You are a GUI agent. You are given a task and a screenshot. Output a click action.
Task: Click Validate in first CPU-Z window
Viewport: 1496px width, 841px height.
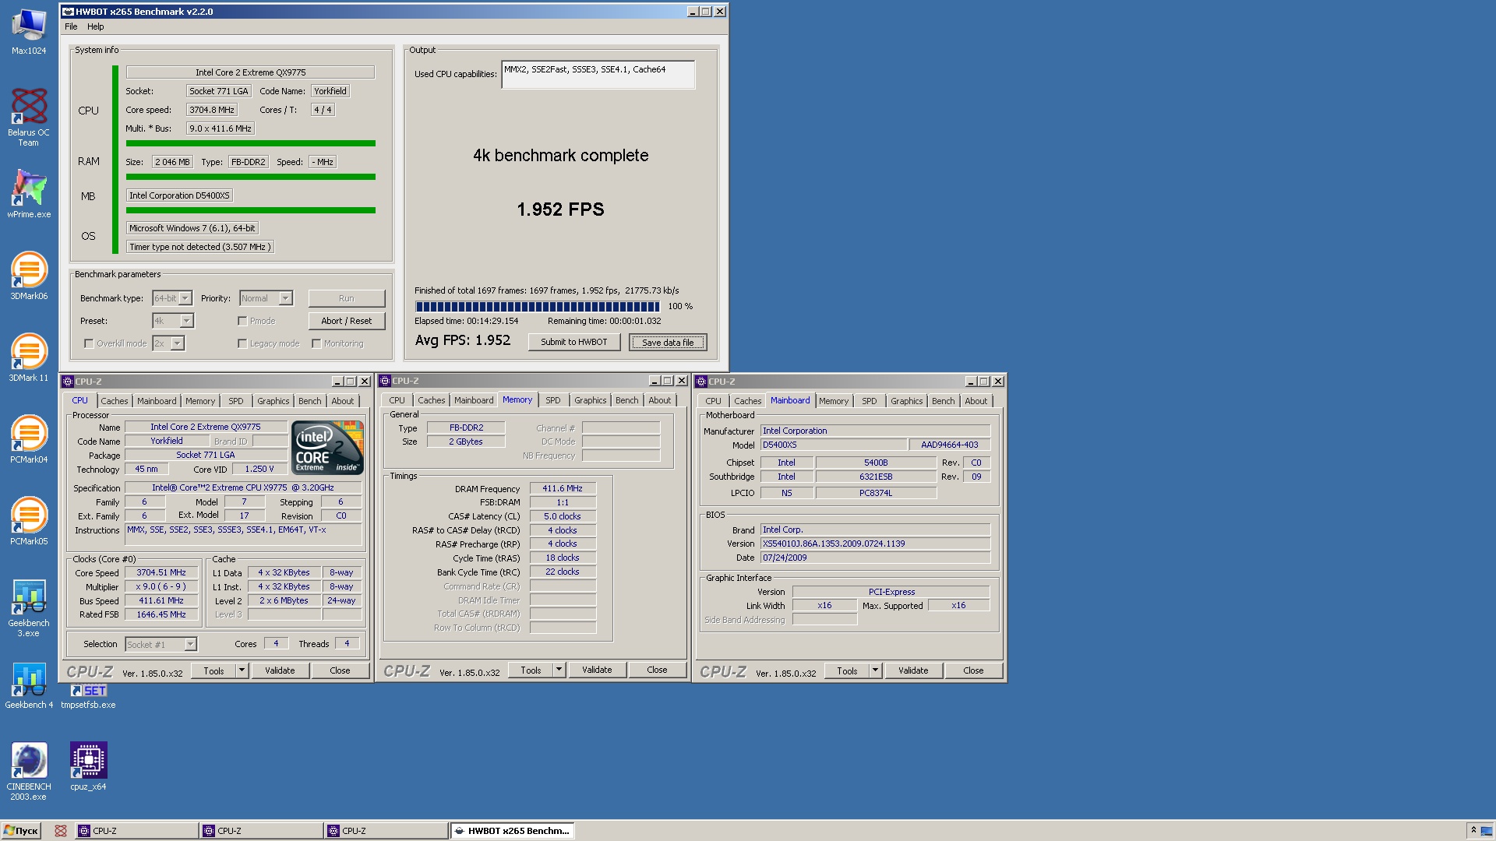[x=280, y=670]
